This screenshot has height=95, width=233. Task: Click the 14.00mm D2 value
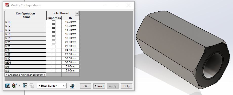click(x=70, y=30)
